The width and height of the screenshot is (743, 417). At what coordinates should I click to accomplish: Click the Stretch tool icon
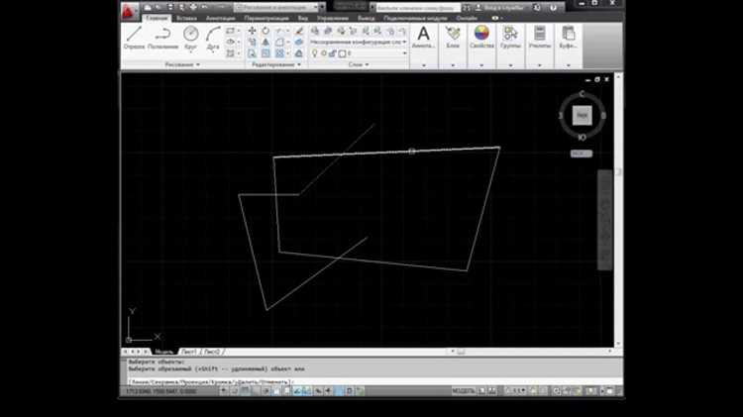pos(252,53)
